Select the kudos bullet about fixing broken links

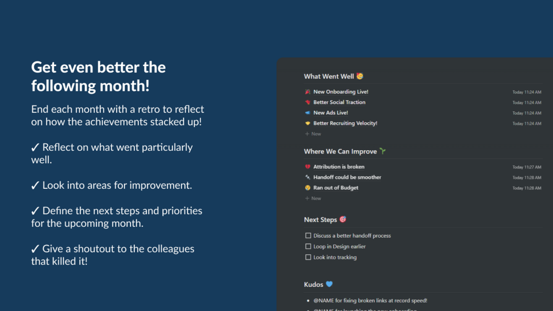[370, 301]
